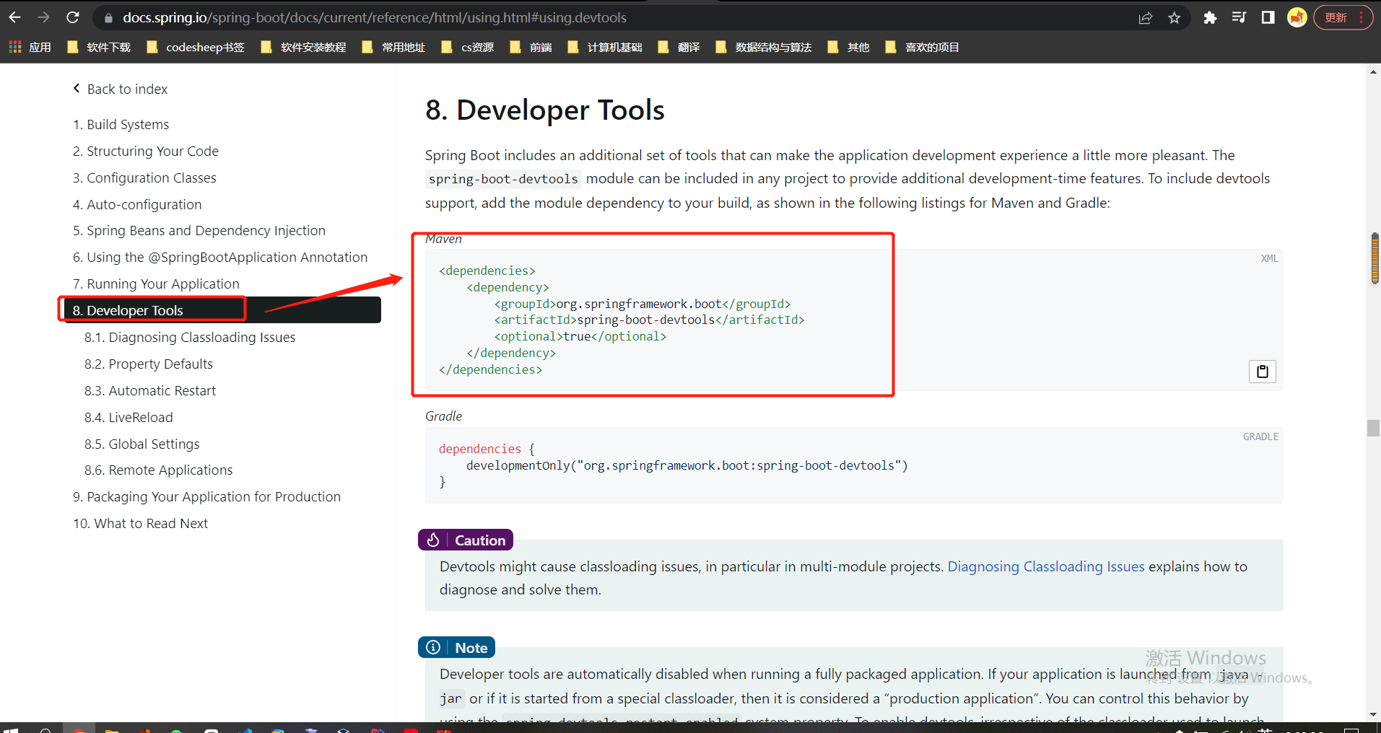Click the Chrome menu three-dots icon

1362,18
